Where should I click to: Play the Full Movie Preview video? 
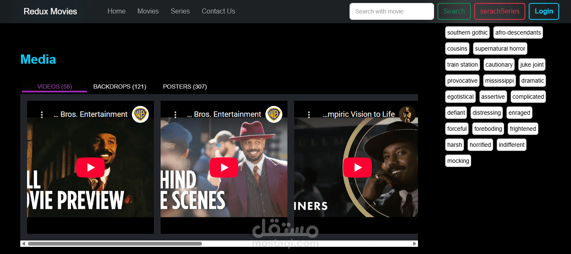[x=90, y=168]
